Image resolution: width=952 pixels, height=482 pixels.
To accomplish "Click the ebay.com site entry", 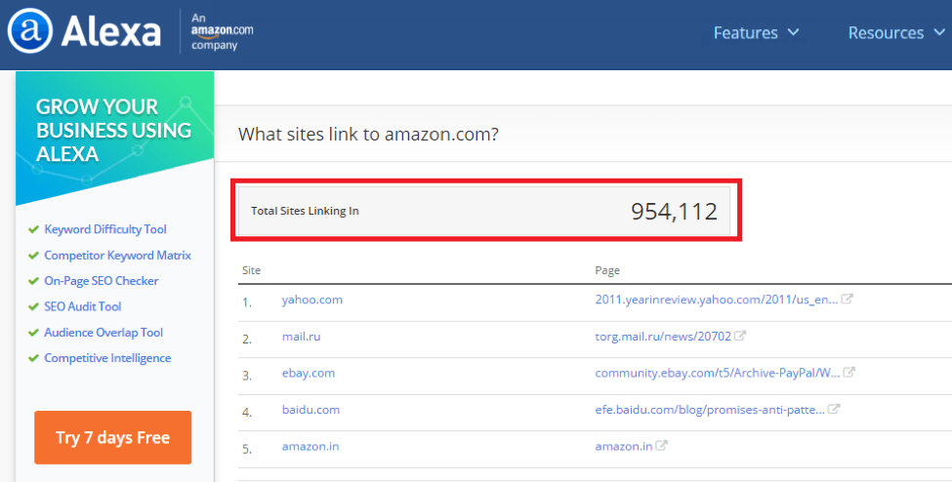I will [309, 373].
